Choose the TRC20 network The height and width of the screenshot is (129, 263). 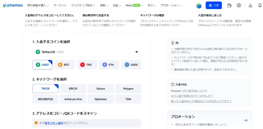pyautogui.click(x=45, y=89)
